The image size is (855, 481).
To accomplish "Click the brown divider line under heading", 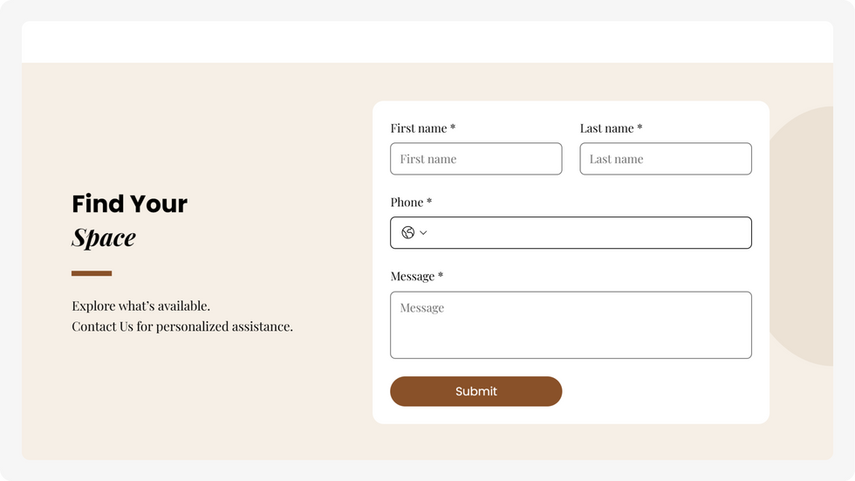I will click(x=92, y=273).
